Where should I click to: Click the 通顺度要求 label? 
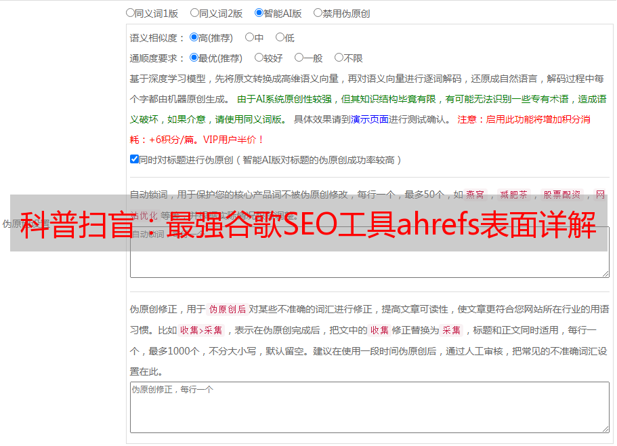pos(157,58)
